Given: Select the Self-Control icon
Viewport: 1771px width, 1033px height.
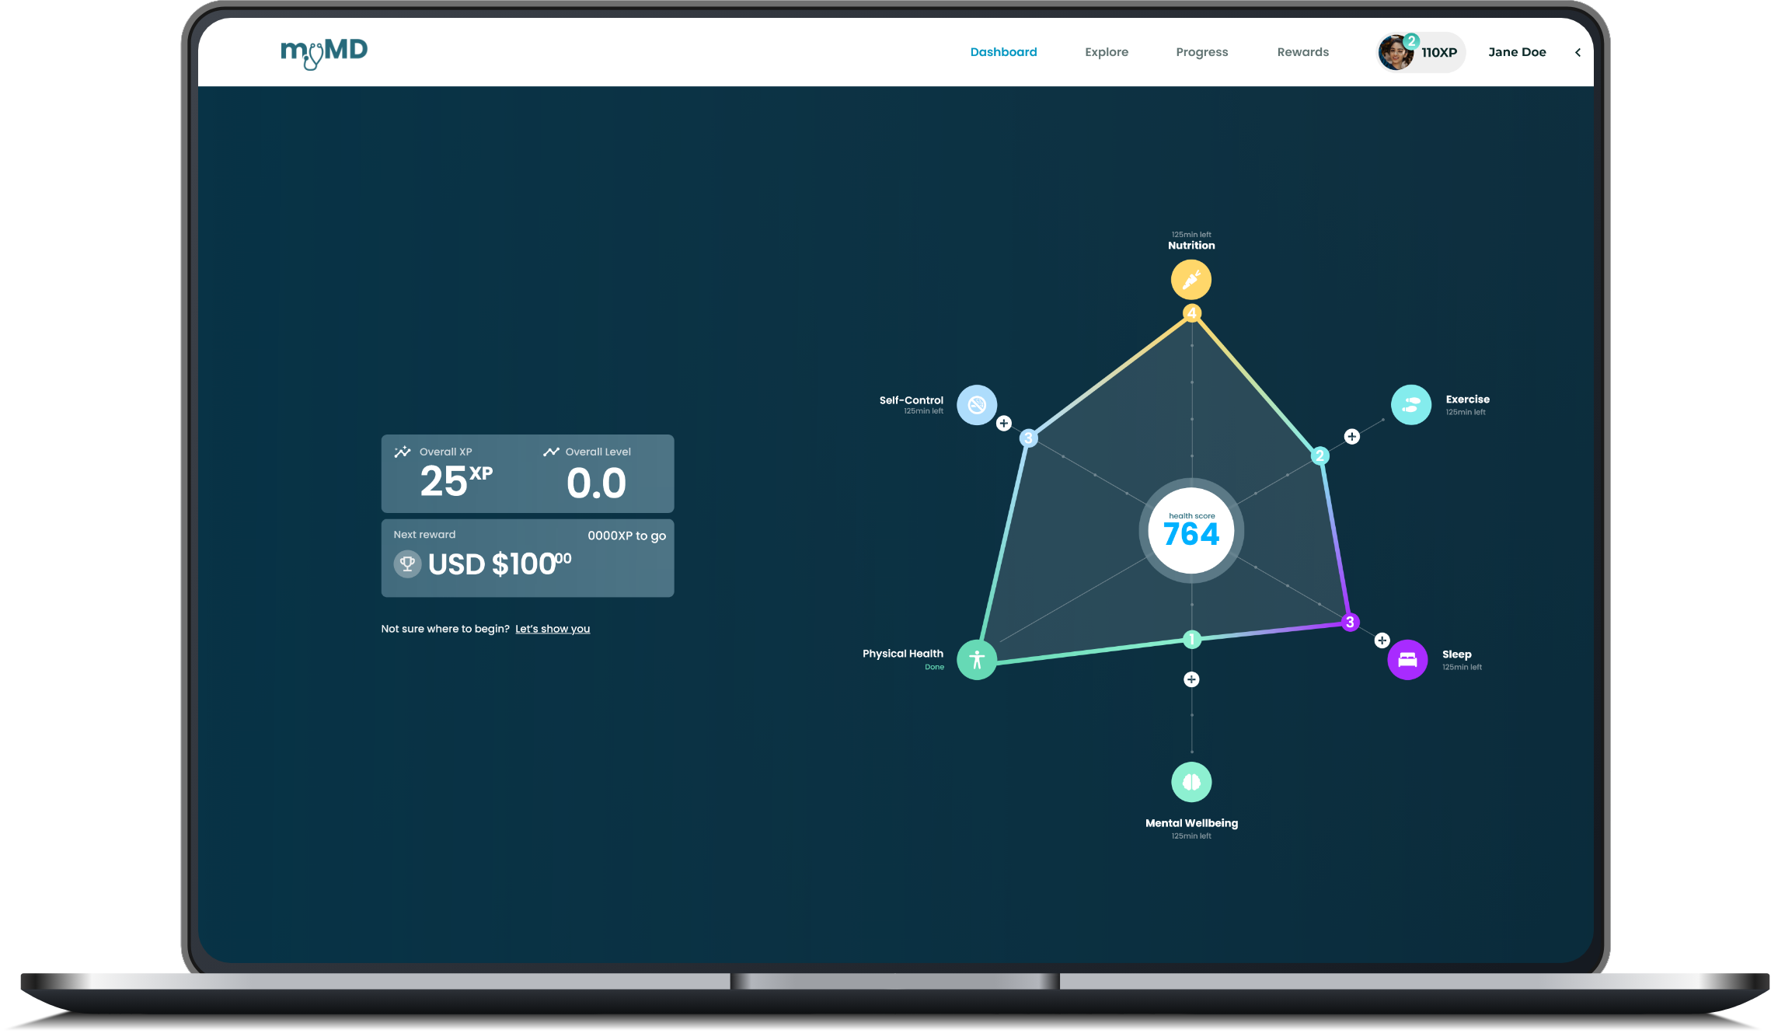Looking at the screenshot, I should point(977,405).
